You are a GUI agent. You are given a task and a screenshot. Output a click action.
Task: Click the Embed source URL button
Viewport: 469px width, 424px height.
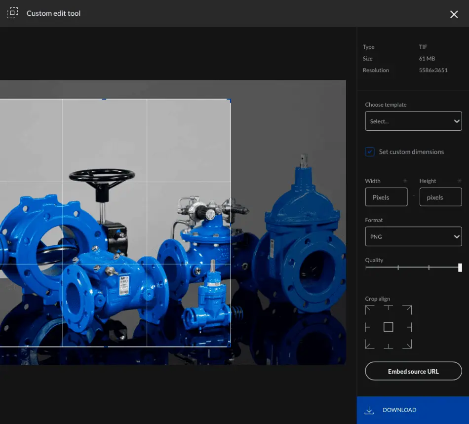(413, 371)
